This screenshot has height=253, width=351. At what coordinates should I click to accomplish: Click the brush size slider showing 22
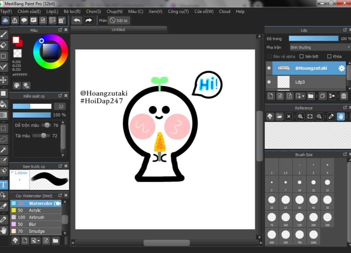[32, 106]
